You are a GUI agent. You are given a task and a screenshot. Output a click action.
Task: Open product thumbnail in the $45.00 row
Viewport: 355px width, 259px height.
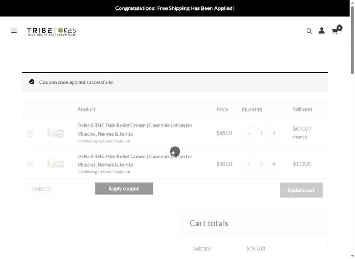(55, 133)
